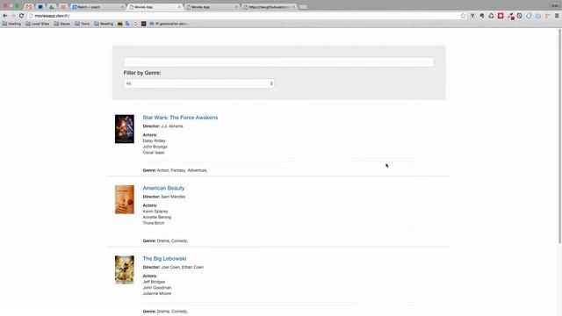The image size is (562, 316).
Task: Open the IP geolocation bookmark
Action: pyautogui.click(x=169, y=24)
